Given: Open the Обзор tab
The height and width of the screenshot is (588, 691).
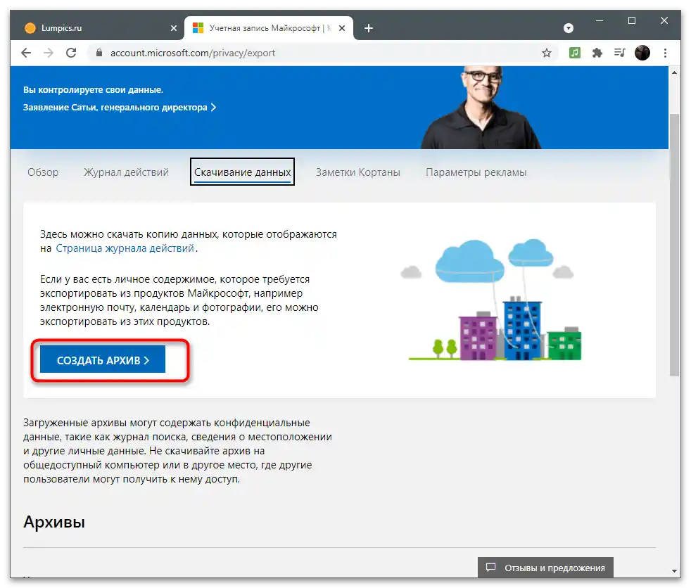Looking at the screenshot, I should pos(43,172).
